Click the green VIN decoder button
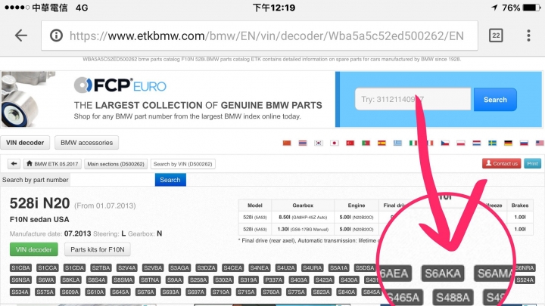 (x=34, y=249)
